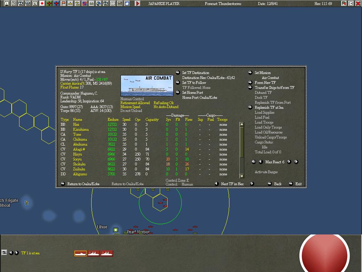Screen dimensions: 362x272
Task: Click scroll-down arrow of ship list
Action: click(242, 176)
